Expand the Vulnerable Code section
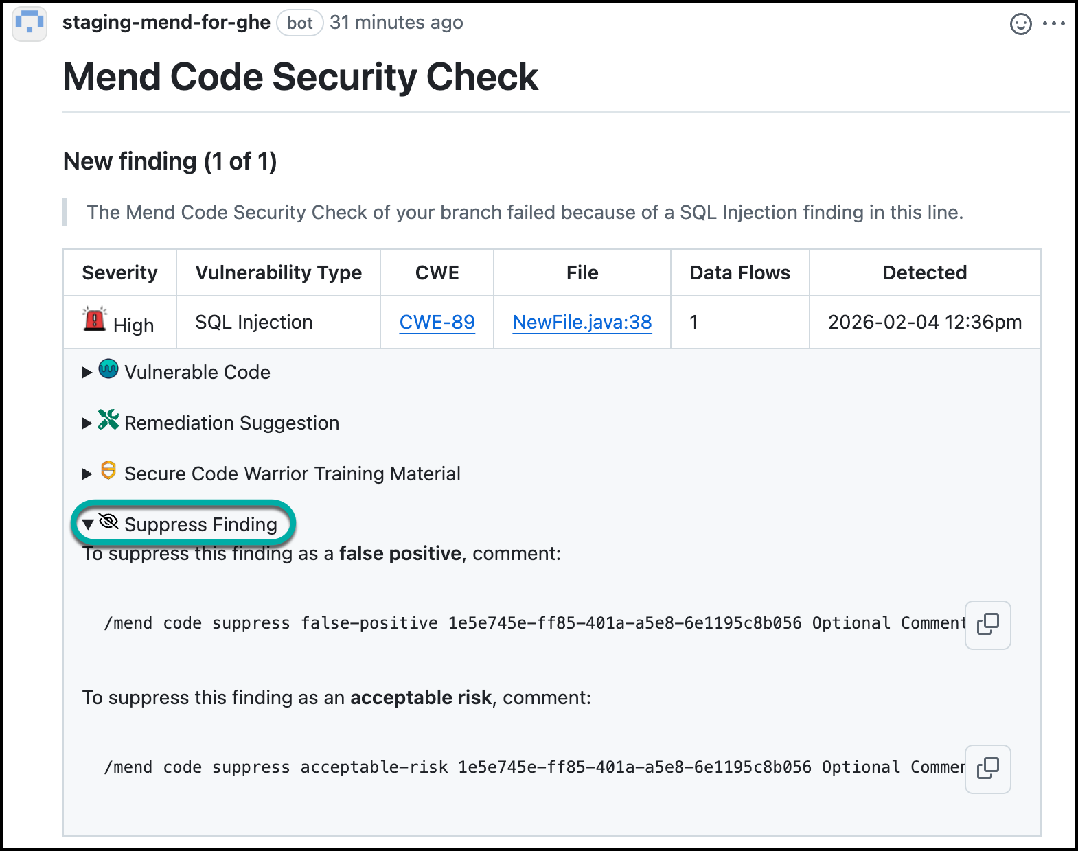This screenshot has width=1078, height=851. tap(176, 372)
